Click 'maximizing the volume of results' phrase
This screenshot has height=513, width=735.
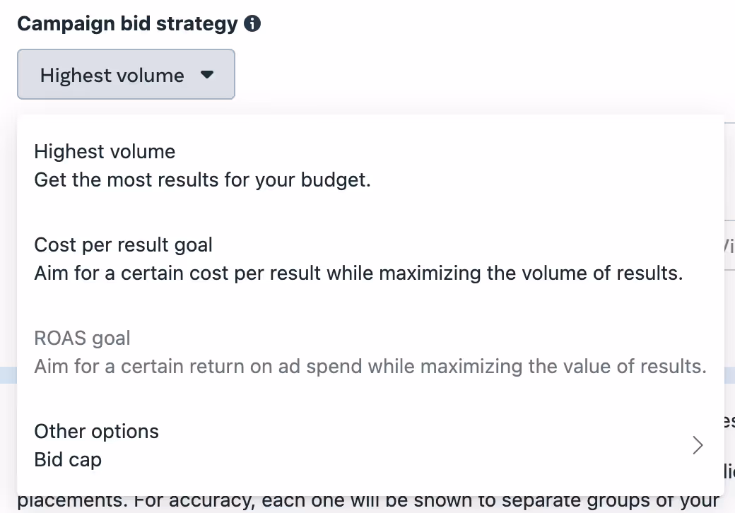[531, 273]
